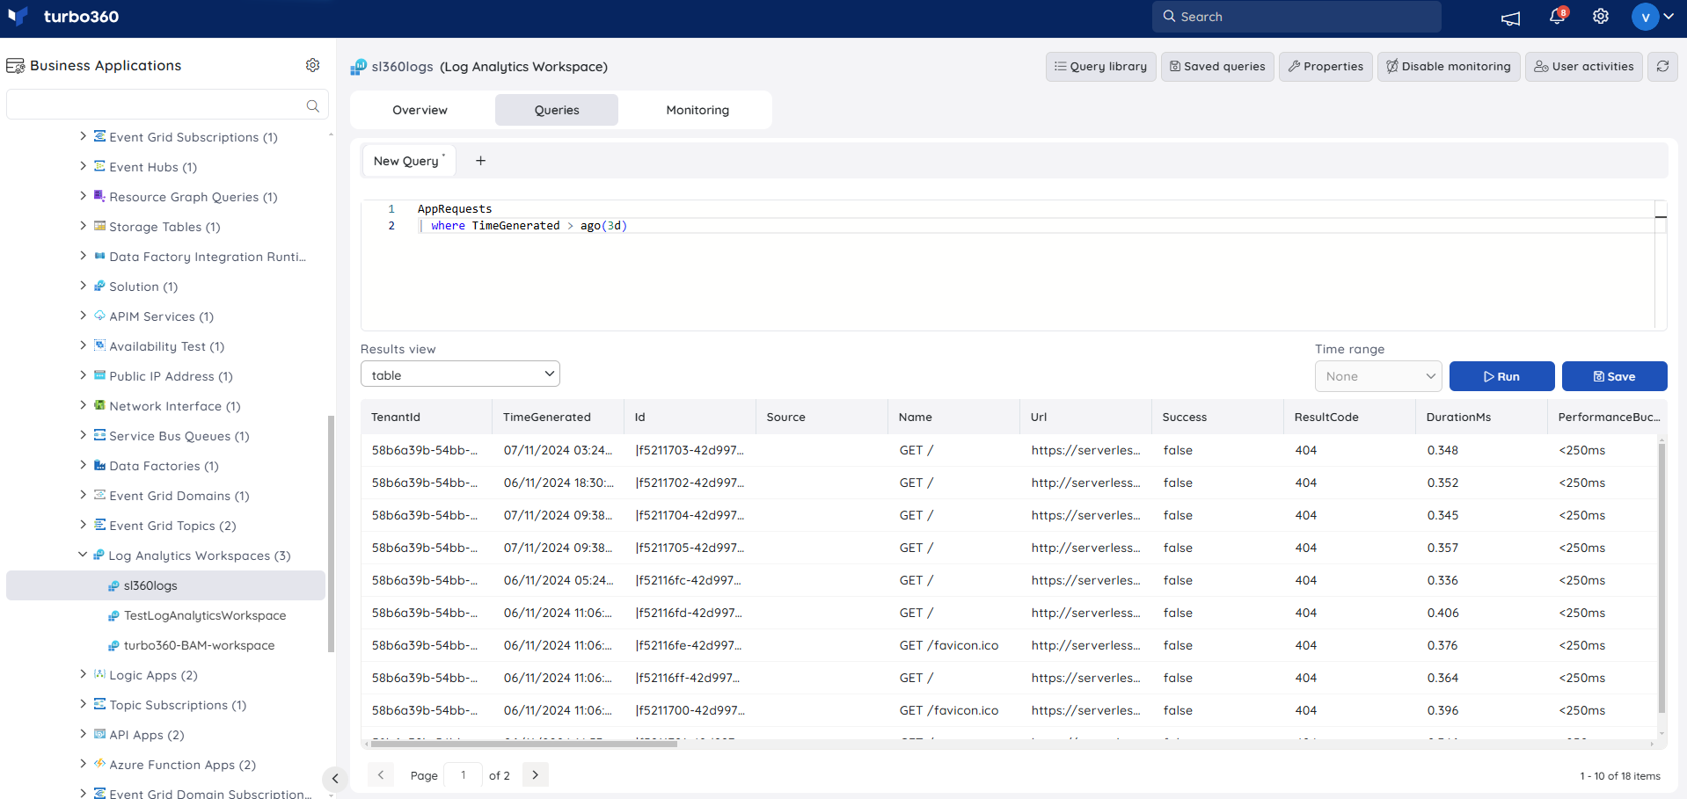
Task: Expand the Solution node
Action: tap(83, 286)
